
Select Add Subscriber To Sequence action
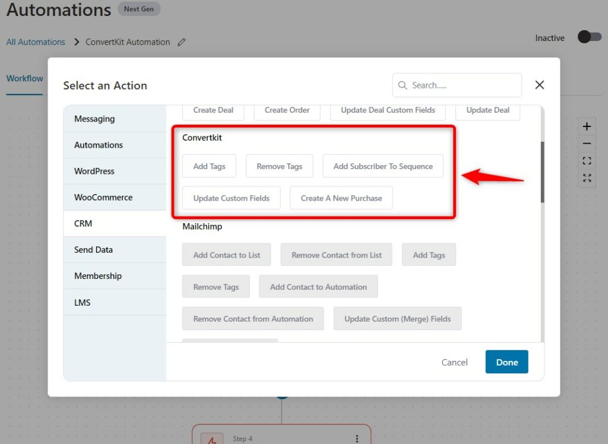point(383,166)
